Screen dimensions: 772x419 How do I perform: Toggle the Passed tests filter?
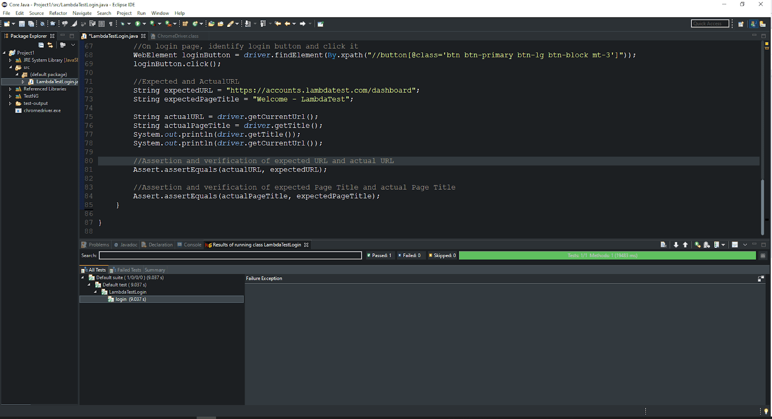pyautogui.click(x=379, y=256)
